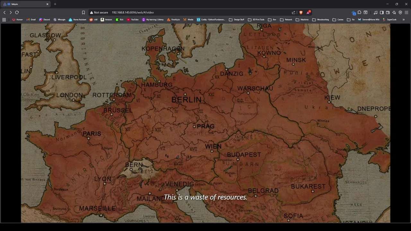Open the Homarr bookmark
The image size is (411, 231).
tap(17, 20)
